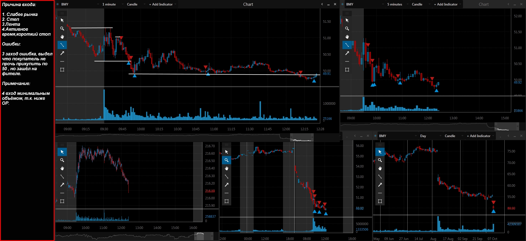The width and height of the screenshot is (526, 241).
Task: Select the line tool in the 216-price chart
Action: click(62, 177)
